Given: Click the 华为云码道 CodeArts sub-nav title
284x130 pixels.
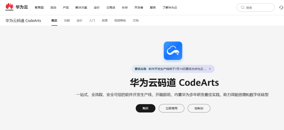Looking at the screenshot, I should click(x=23, y=20).
